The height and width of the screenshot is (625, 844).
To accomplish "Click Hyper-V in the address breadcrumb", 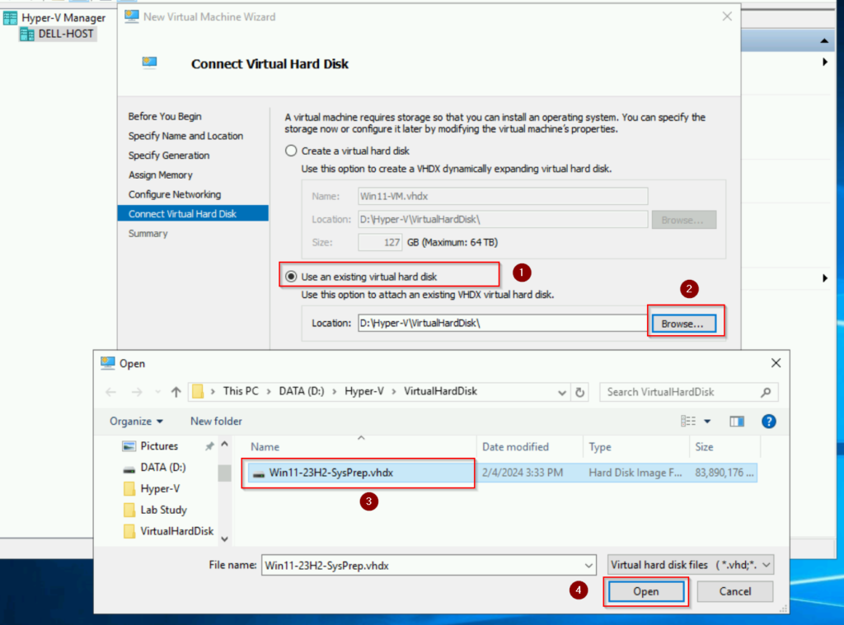I will tap(364, 391).
